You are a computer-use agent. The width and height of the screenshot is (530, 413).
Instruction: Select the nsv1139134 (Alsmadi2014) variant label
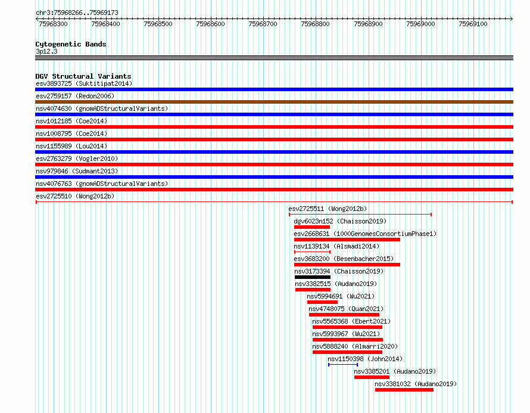[336, 246]
